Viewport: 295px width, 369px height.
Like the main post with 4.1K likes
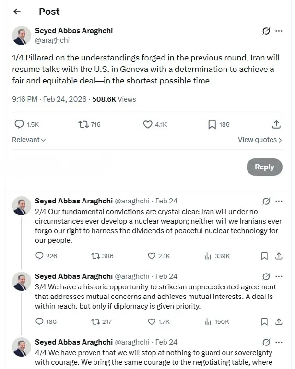click(x=148, y=124)
